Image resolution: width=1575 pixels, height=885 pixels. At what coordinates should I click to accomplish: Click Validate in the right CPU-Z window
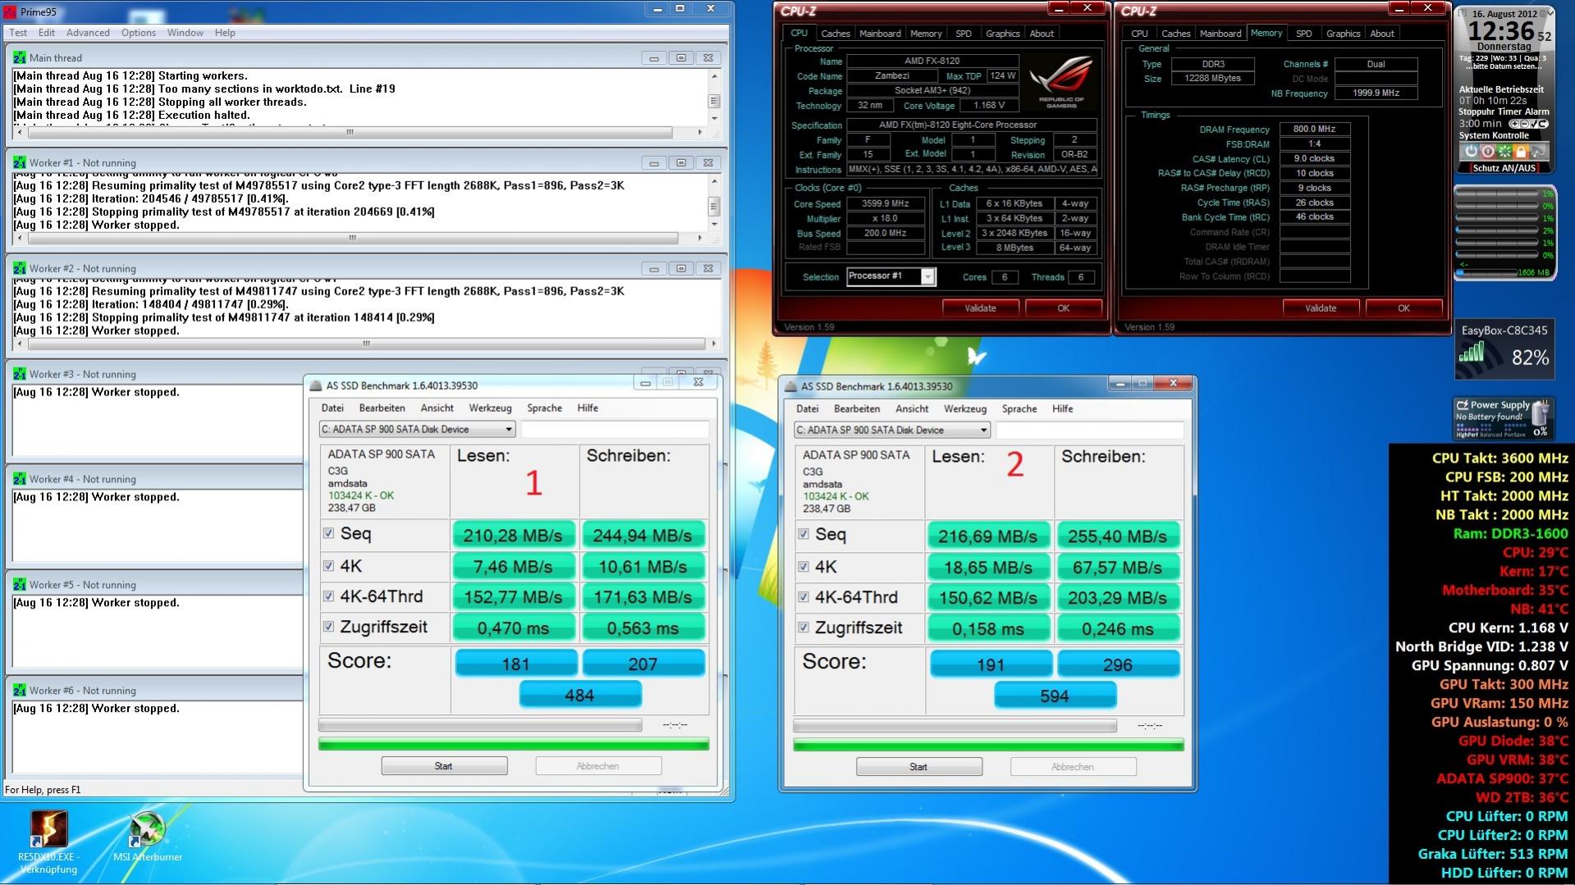point(1321,308)
